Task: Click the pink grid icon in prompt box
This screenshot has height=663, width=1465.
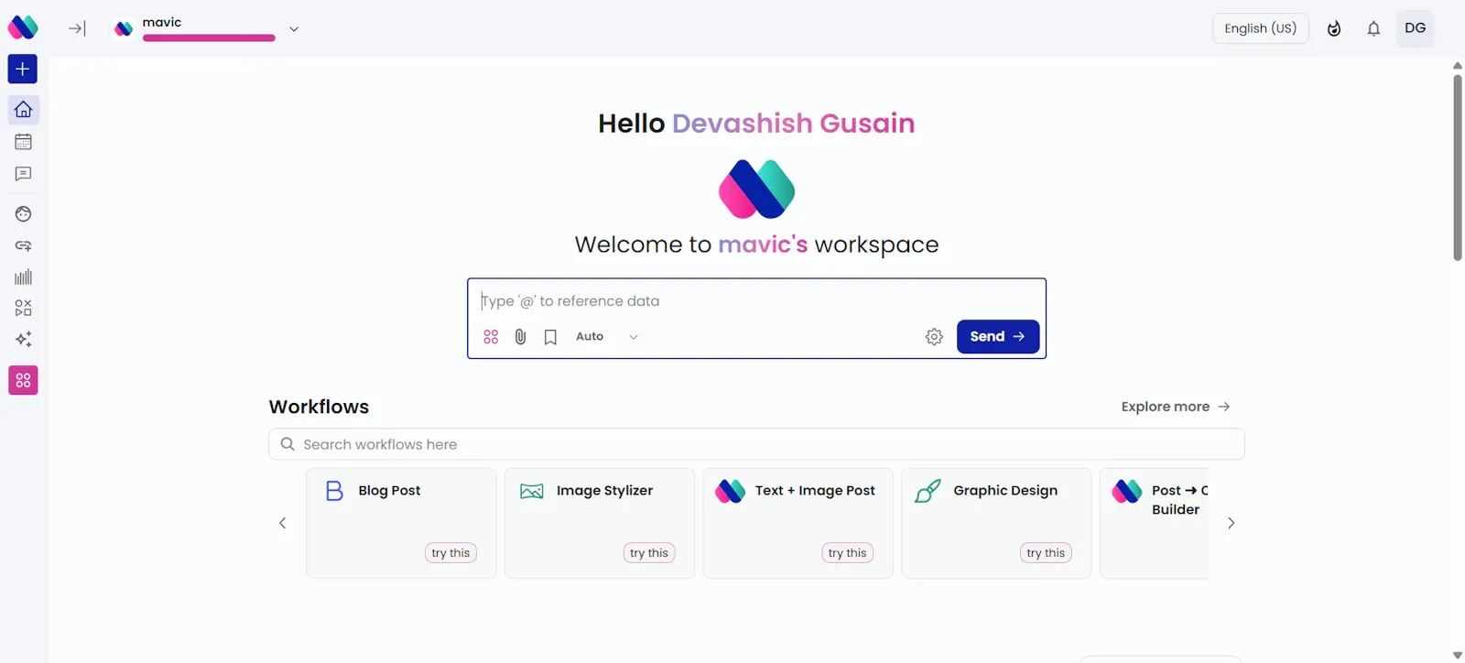Action: click(x=491, y=337)
